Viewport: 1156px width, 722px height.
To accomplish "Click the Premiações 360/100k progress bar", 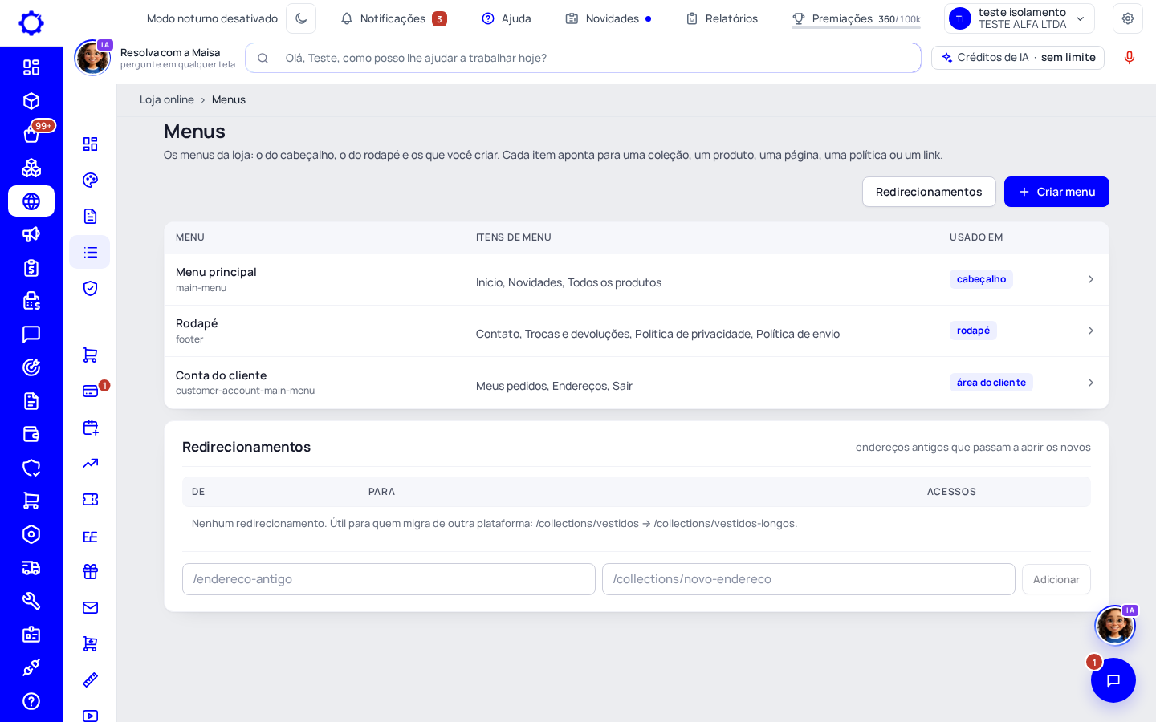I will pyautogui.click(x=856, y=19).
